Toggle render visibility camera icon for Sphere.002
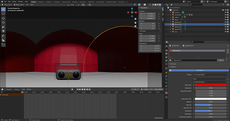 coord(228,22)
